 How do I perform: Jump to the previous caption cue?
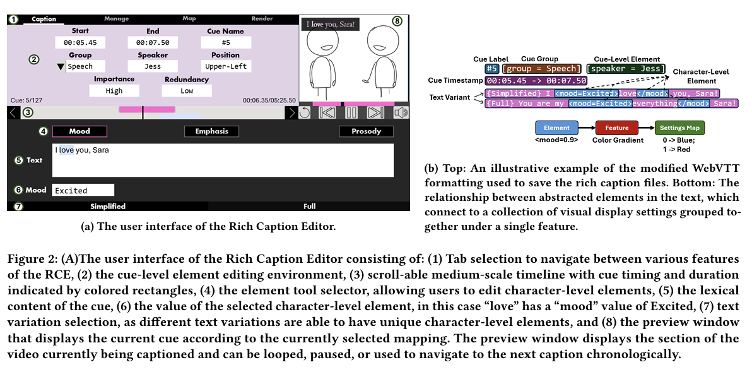point(327,112)
